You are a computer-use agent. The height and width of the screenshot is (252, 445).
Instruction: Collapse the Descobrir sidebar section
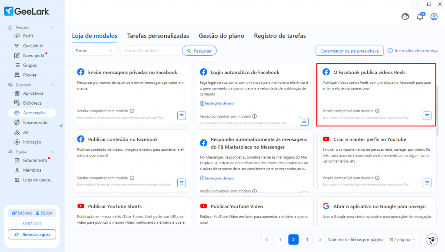(x=52, y=85)
